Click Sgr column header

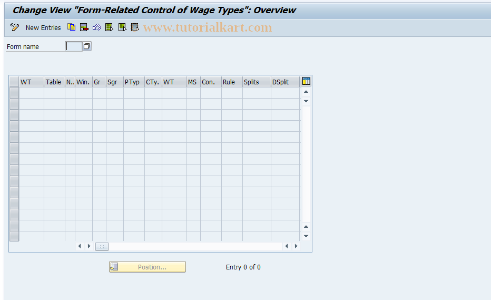[x=115, y=82]
